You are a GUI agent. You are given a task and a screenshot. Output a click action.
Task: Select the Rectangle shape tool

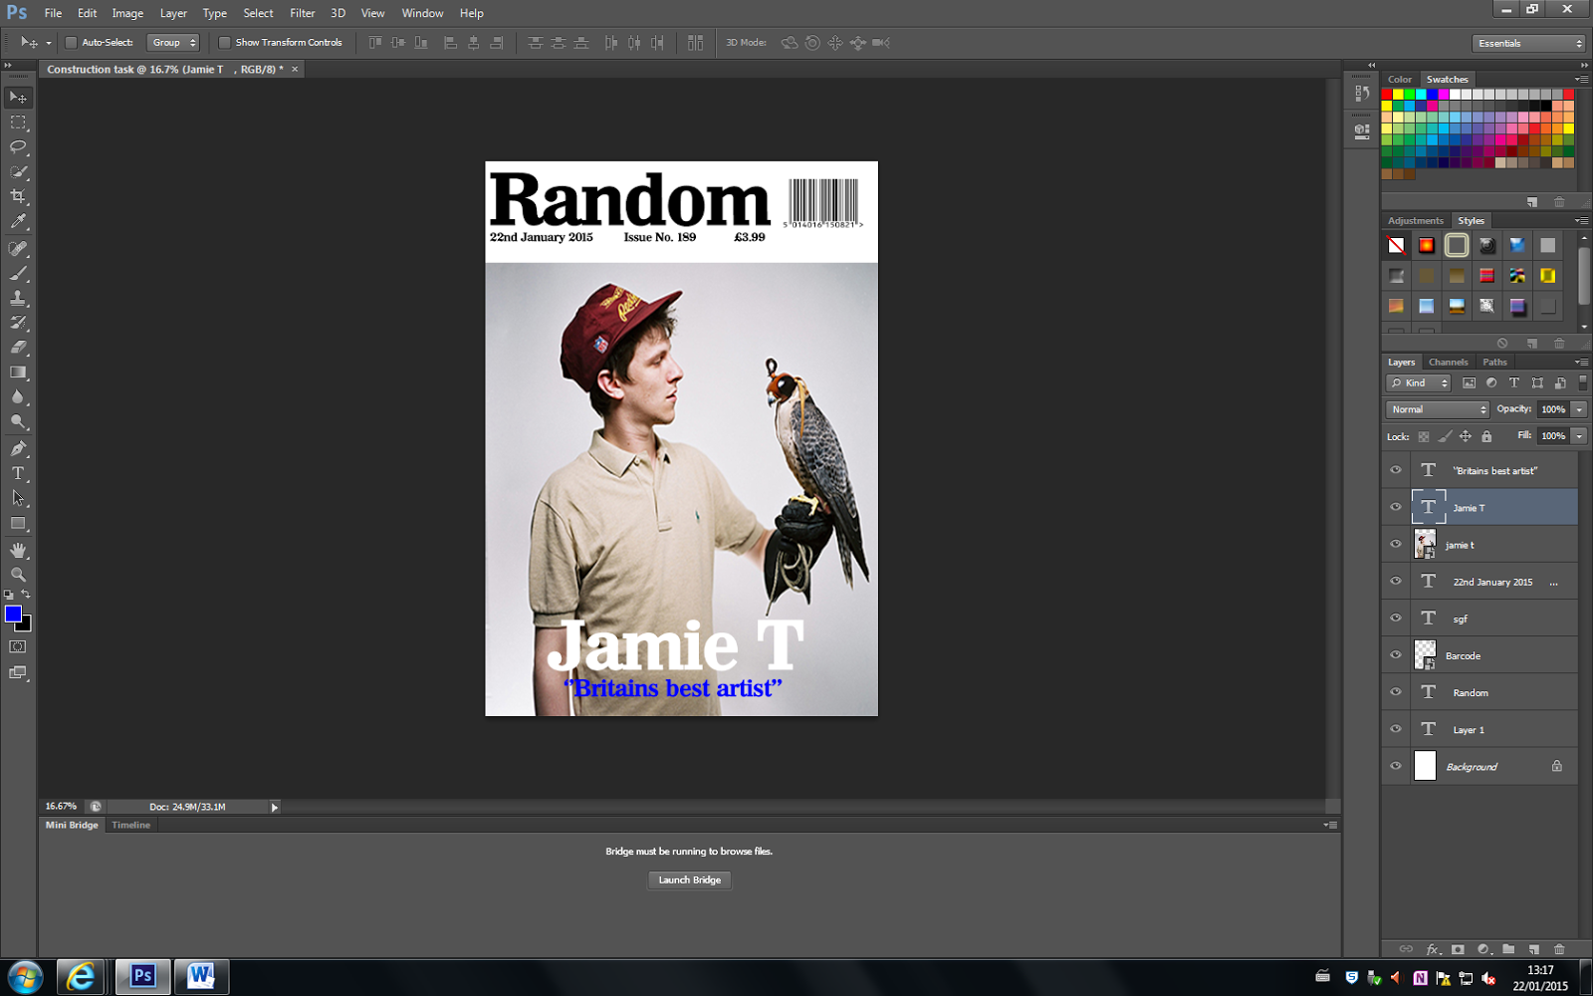(x=18, y=524)
